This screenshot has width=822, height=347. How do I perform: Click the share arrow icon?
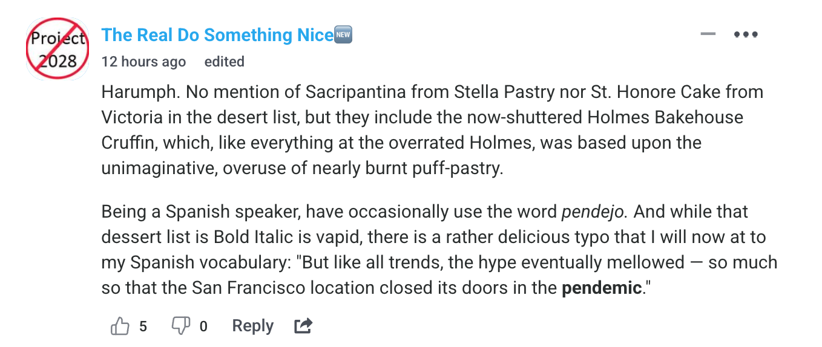click(x=303, y=326)
